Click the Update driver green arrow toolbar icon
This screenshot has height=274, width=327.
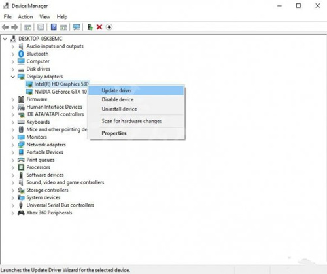[90, 27]
